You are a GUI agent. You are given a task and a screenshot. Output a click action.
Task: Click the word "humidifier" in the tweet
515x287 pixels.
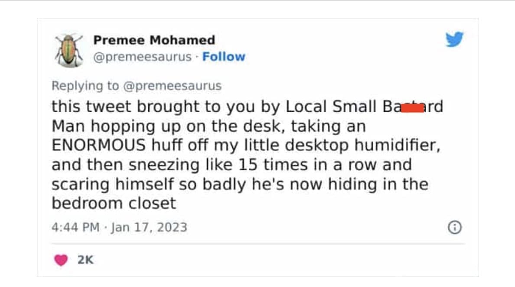(397, 146)
